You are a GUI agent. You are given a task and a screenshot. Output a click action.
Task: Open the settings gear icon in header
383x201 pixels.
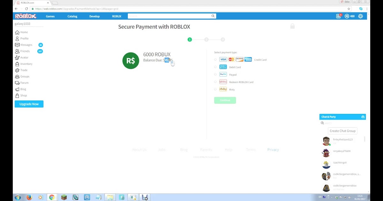point(360,16)
